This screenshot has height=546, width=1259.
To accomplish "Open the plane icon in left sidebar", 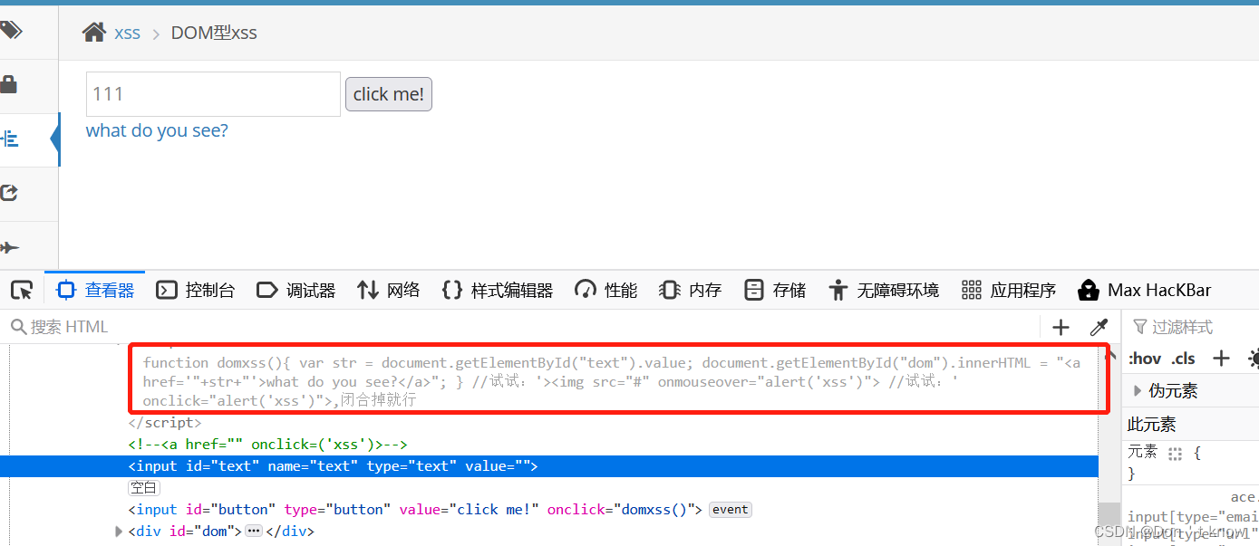I will tap(9, 247).
